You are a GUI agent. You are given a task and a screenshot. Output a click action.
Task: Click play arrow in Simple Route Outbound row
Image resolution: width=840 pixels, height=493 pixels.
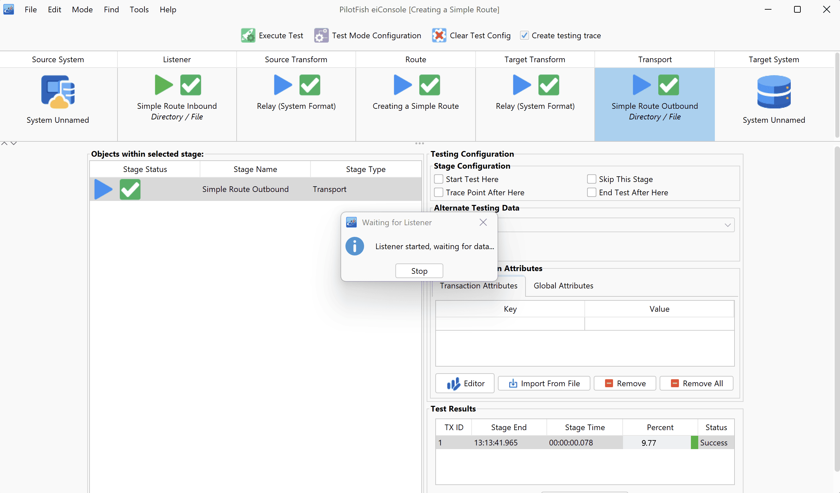pyautogui.click(x=103, y=189)
